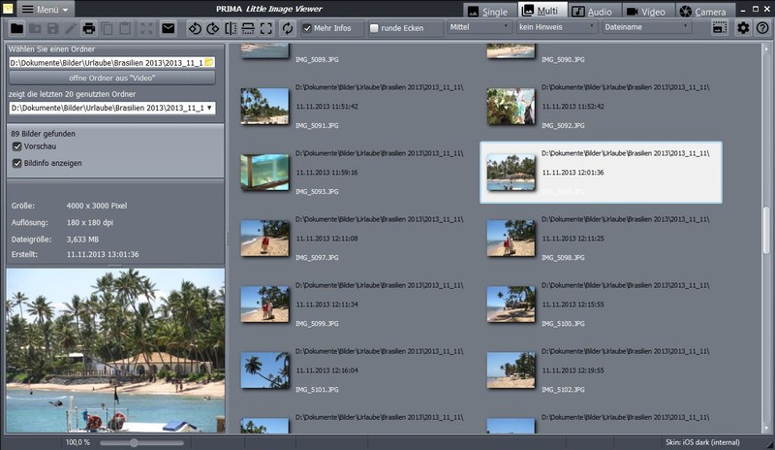
Task: Open settings via the gear icon
Action: [x=743, y=28]
